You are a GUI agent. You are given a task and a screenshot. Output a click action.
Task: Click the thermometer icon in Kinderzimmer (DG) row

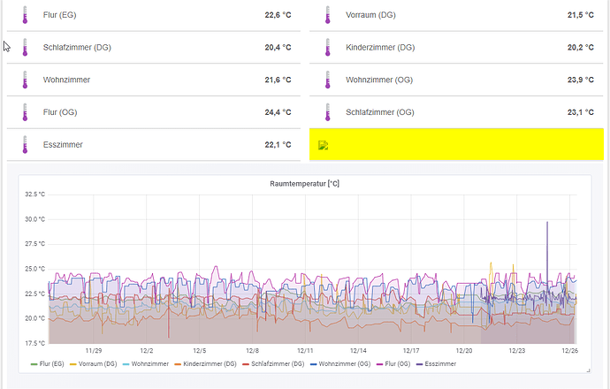tap(326, 48)
